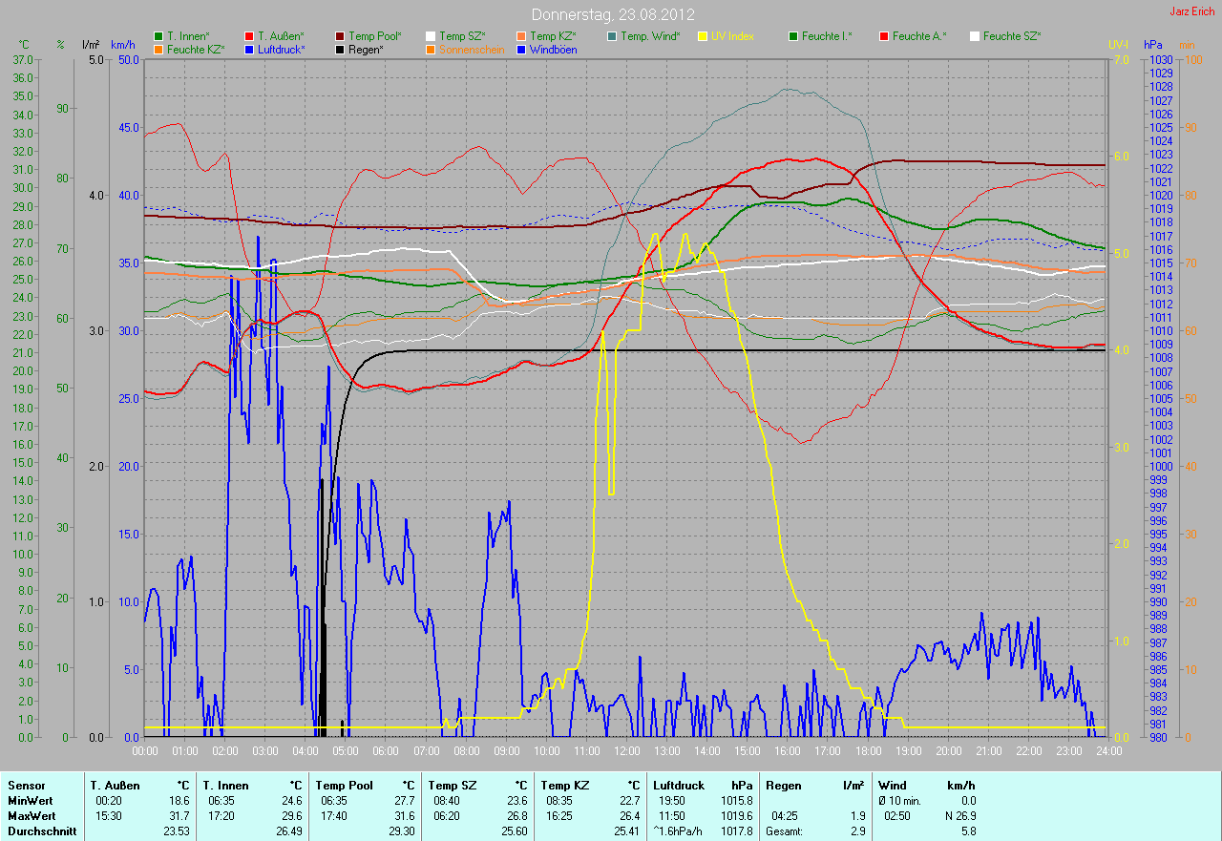Click the T. Außen minimum value 18.6

point(179,800)
